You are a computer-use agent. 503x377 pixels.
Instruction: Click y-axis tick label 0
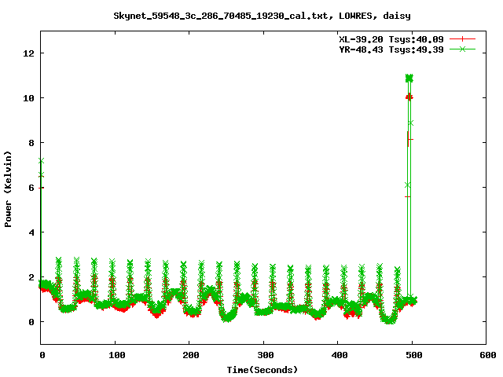pos(31,322)
